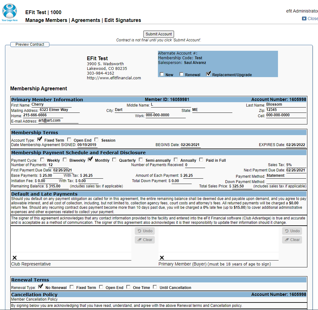Click Manage Members breadcrumb heading
The image size is (318, 310).
click(46, 20)
